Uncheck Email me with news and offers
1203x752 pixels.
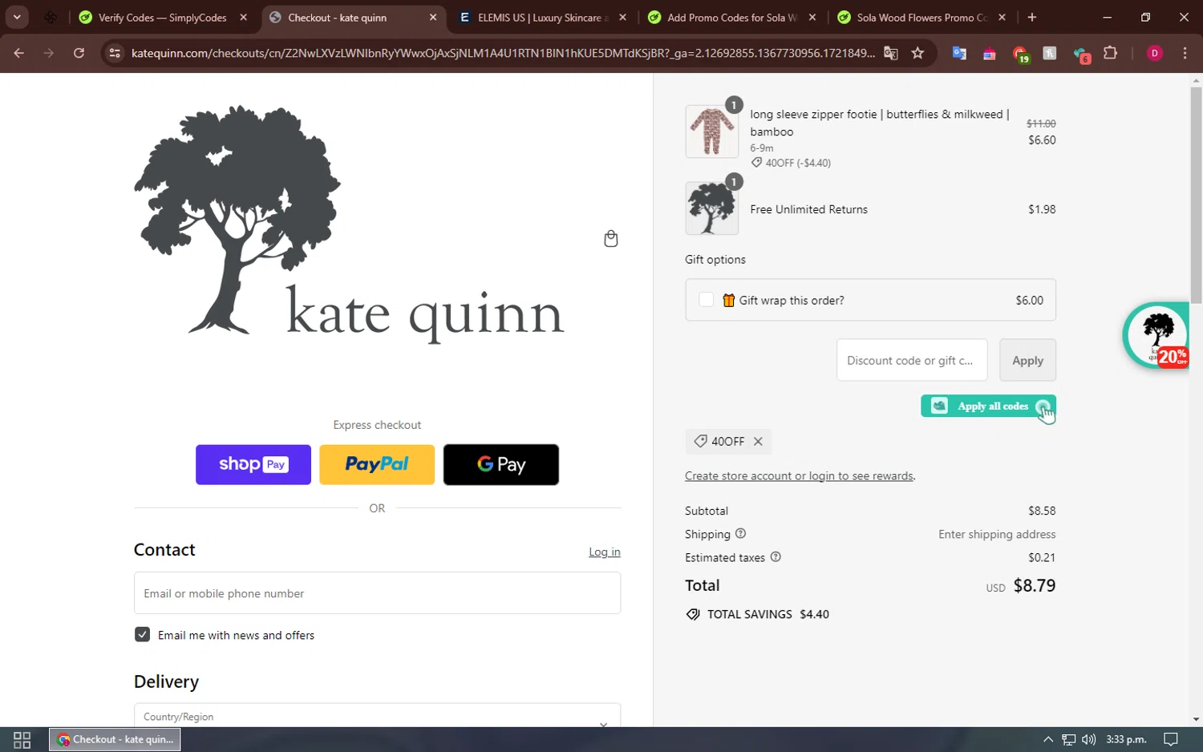[x=142, y=635]
